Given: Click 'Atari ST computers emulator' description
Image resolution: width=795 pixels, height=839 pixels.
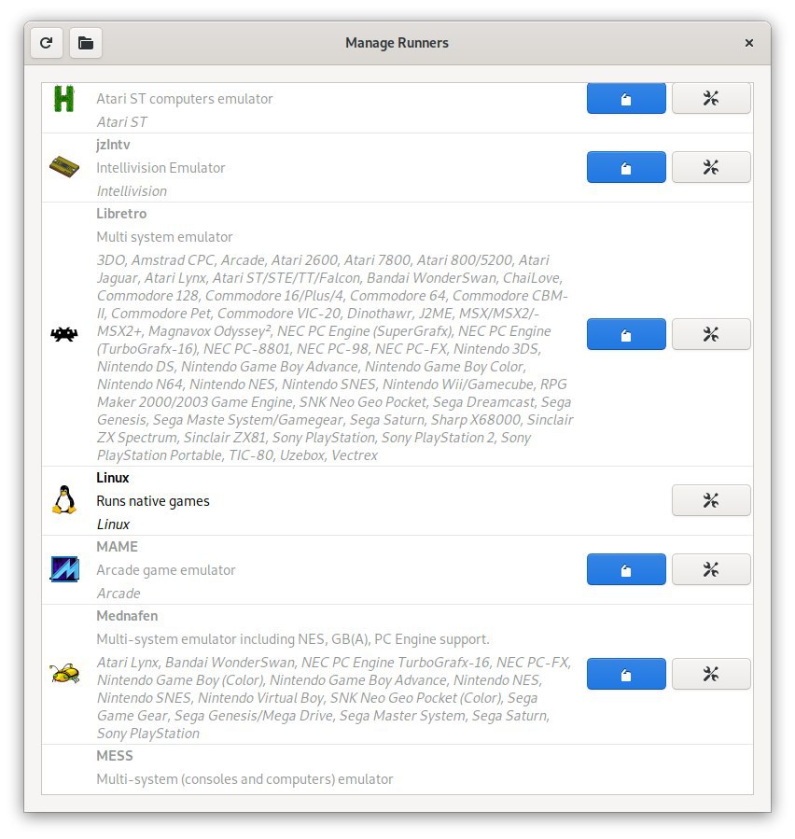Looking at the screenshot, I should click(x=185, y=99).
